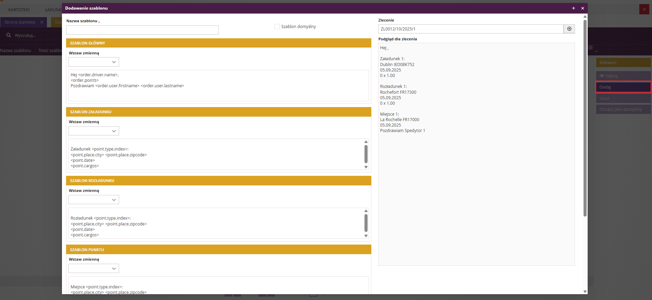
Task: Click into the Szablon załadunku text area
Action: [216, 154]
